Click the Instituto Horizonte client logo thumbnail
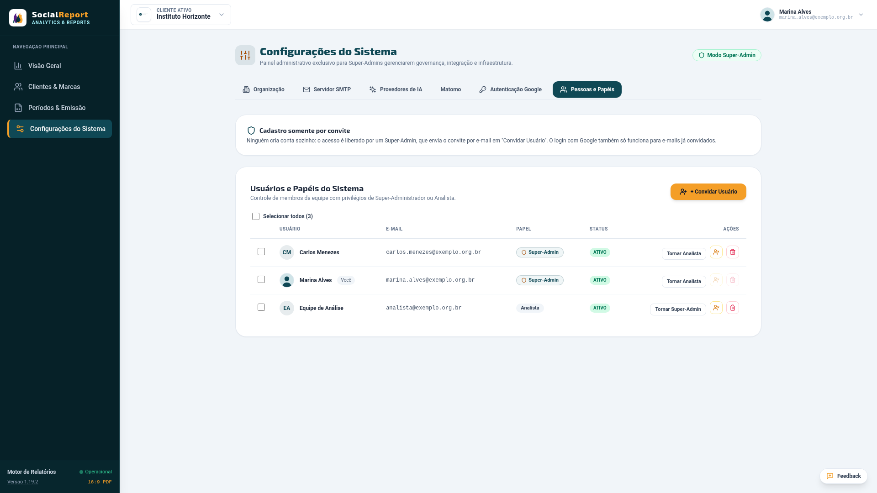This screenshot has height=493, width=877. [x=144, y=15]
